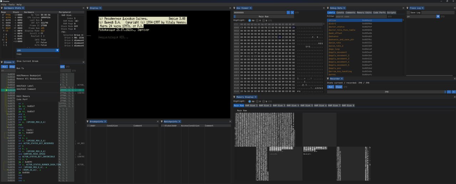Close the Display tab with its X icon
This screenshot has width=456, height=184.
(x=100, y=8)
